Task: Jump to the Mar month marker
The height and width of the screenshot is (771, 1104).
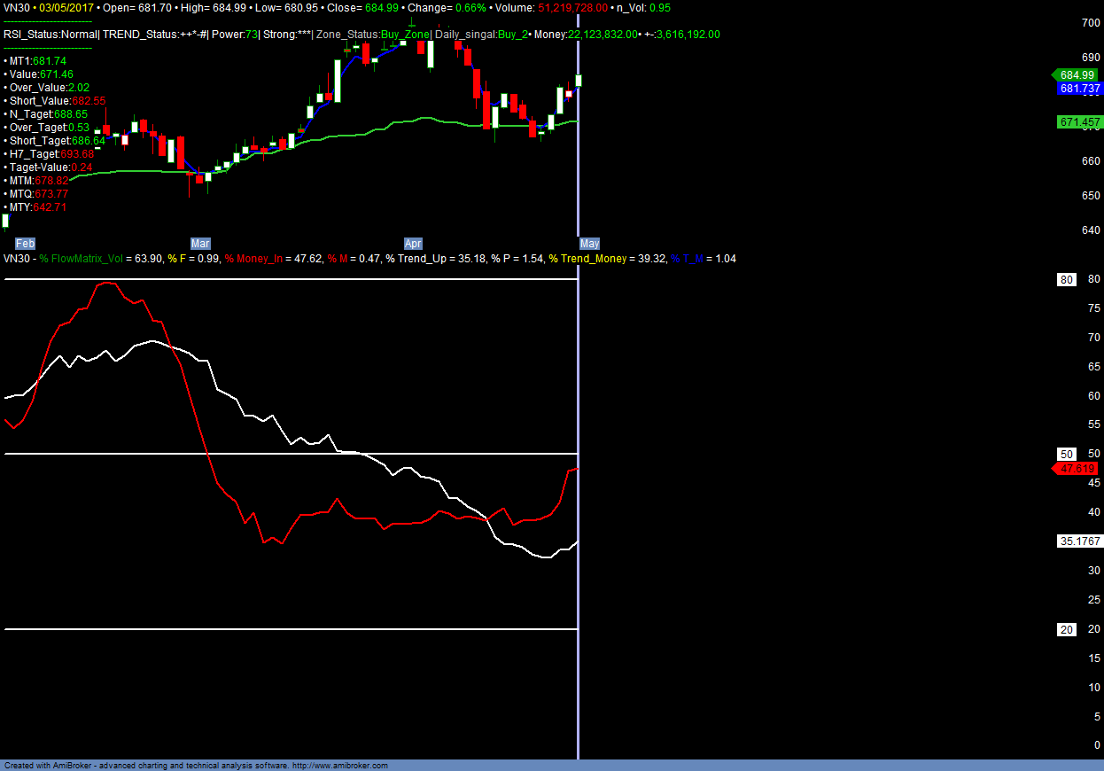Action: pos(200,243)
